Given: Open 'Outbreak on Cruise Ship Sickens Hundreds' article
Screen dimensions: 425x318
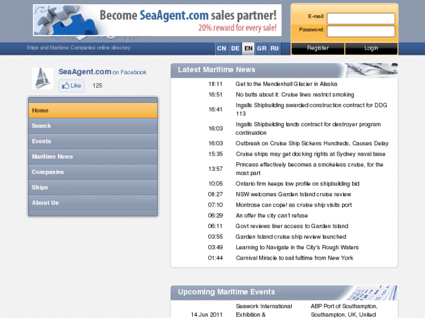Looking at the screenshot, I should click(312, 144).
